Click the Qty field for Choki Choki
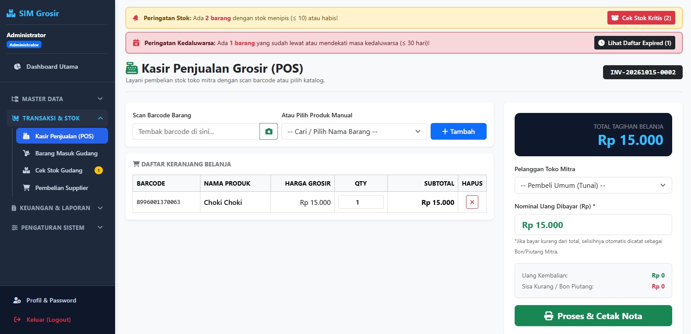This screenshot has width=691, height=334. click(x=361, y=202)
